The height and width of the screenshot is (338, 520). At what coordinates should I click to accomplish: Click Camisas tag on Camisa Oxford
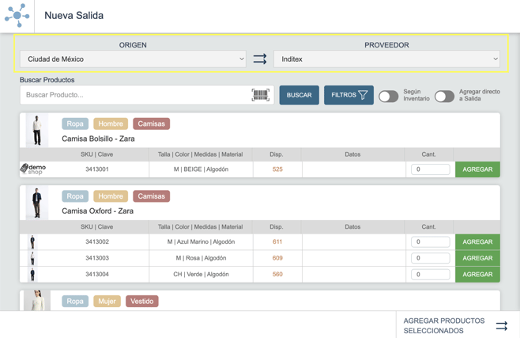click(151, 196)
